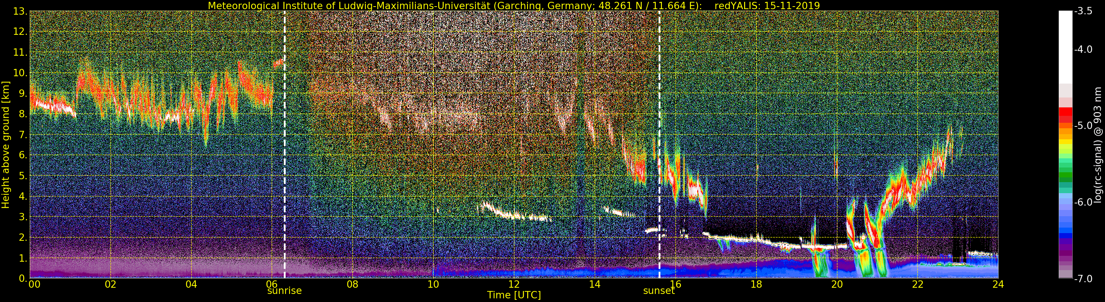Click the colorbar value '-7.0'
Viewport: 1105px width, 302px height.
click(x=1083, y=279)
